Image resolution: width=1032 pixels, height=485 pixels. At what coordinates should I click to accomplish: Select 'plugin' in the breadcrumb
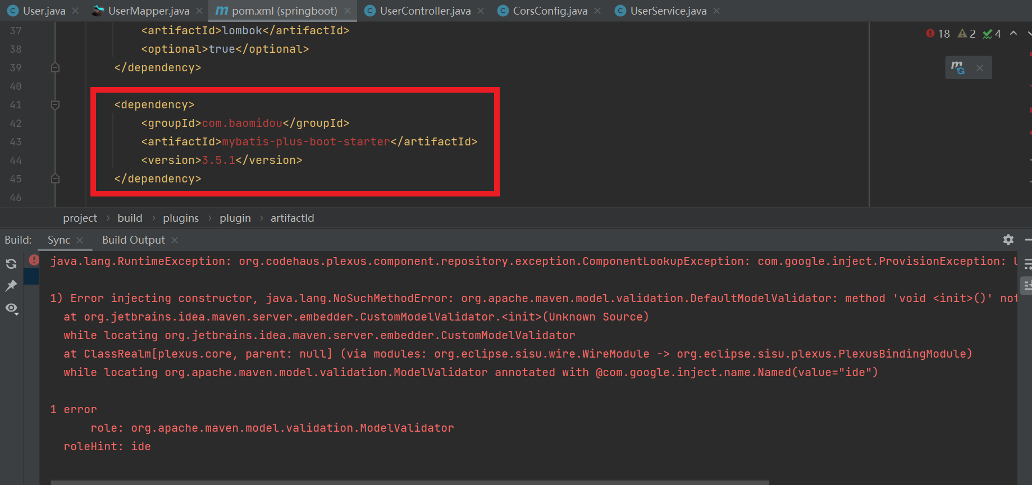click(235, 218)
